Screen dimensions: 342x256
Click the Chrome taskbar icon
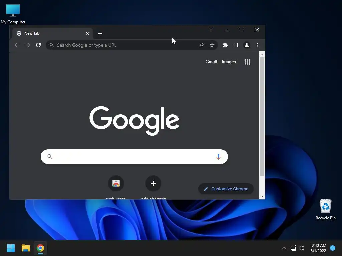click(40, 248)
